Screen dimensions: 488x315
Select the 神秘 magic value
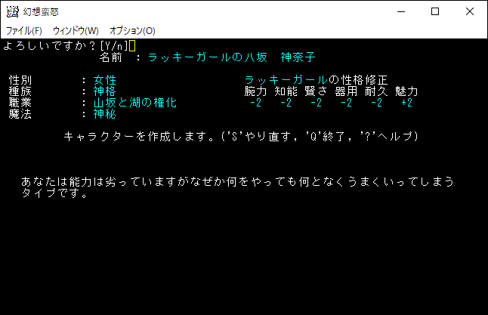(x=104, y=114)
